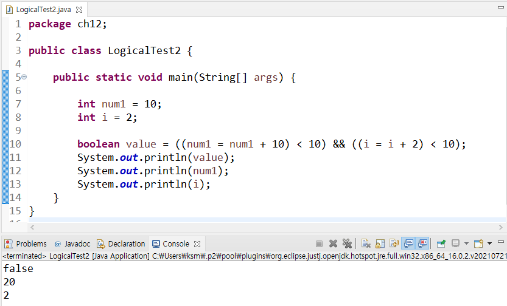The width and height of the screenshot is (507, 306).
Task: Switch to the Declaration tab
Action: pyautogui.click(x=121, y=244)
